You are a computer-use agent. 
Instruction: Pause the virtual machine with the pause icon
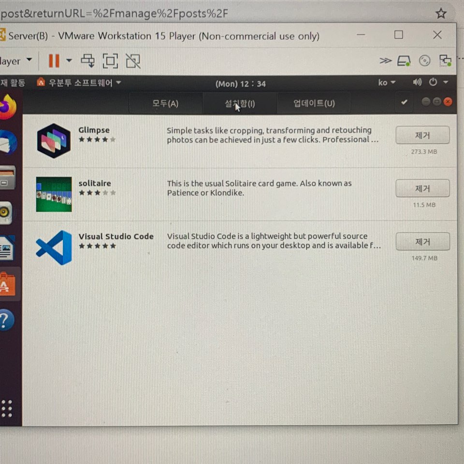(54, 61)
